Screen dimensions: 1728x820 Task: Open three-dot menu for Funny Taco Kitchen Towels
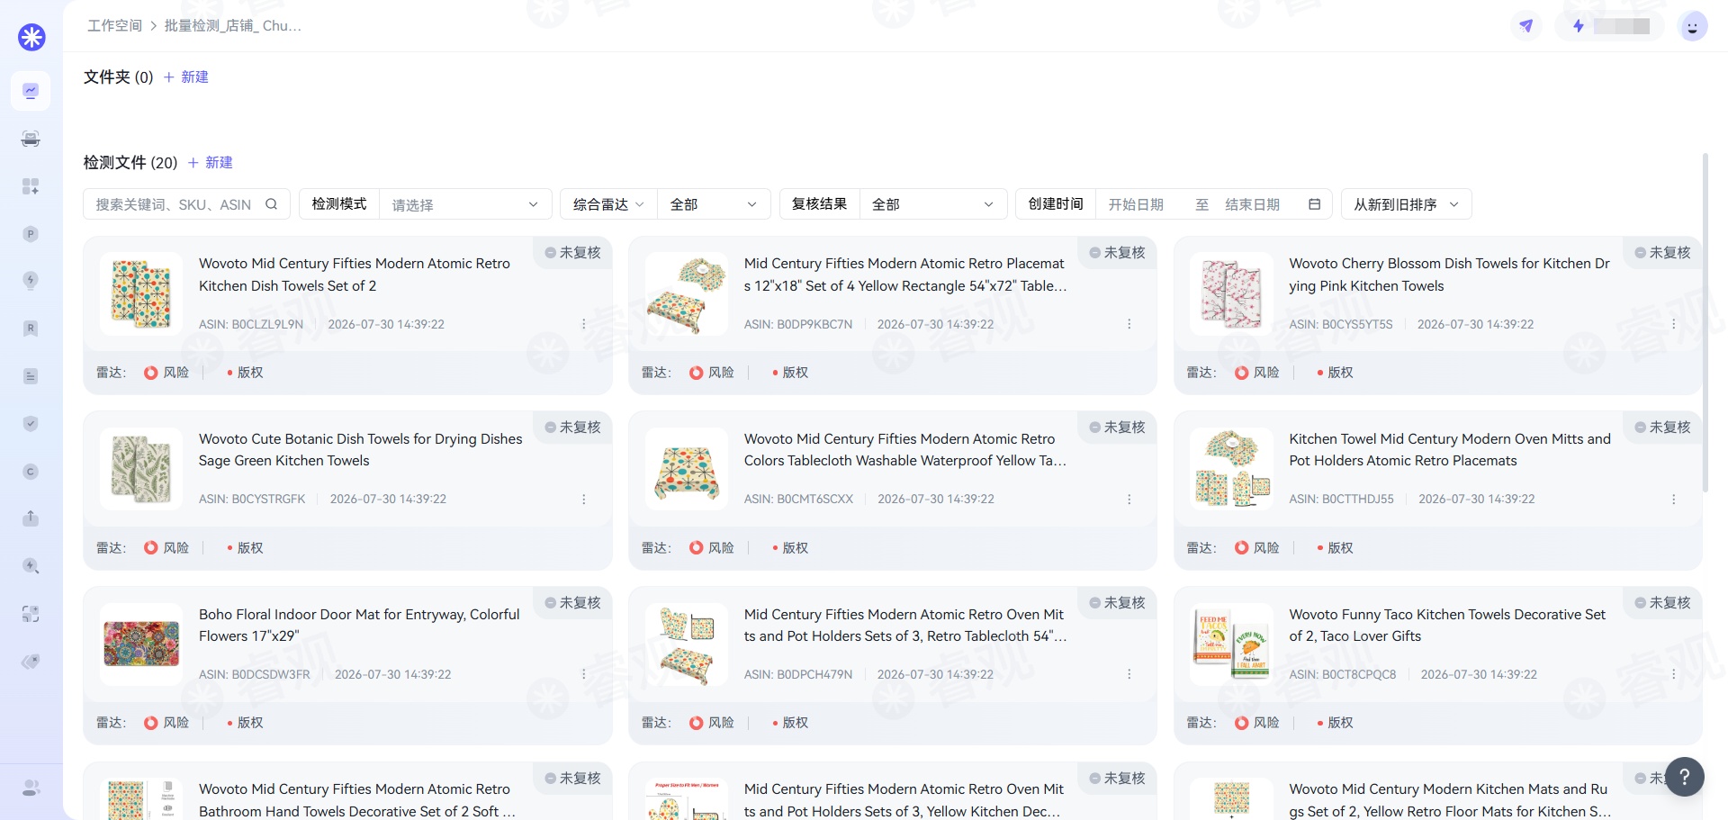[1674, 674]
